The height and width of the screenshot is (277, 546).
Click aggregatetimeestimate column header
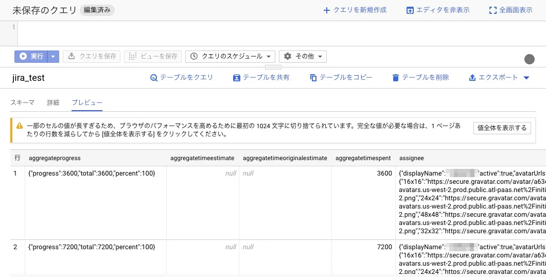coord(202,158)
